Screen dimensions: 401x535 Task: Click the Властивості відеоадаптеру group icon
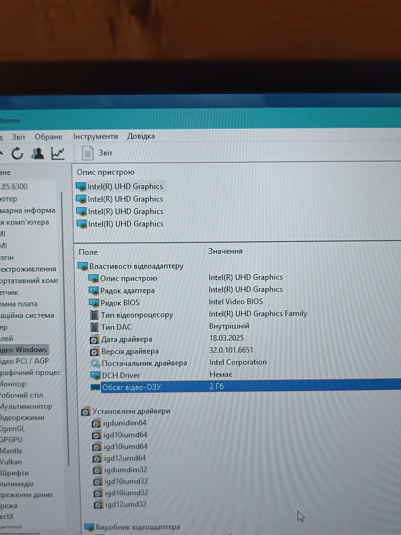click(83, 266)
